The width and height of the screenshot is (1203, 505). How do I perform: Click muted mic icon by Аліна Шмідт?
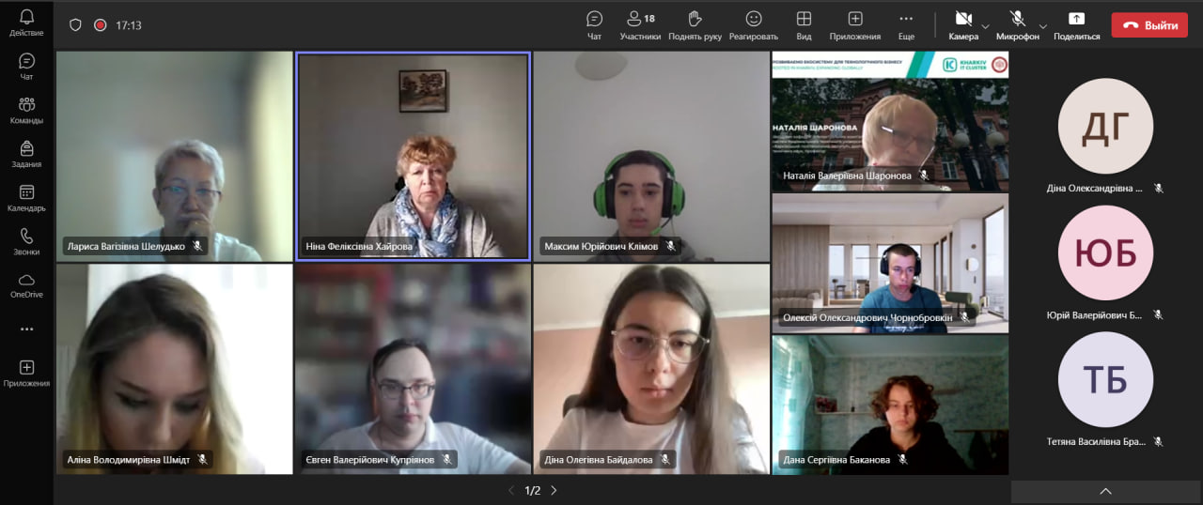coord(202,459)
